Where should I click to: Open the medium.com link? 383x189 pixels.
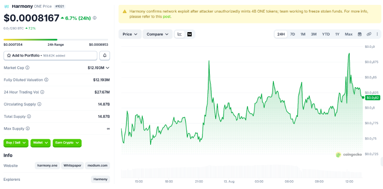click(97, 166)
